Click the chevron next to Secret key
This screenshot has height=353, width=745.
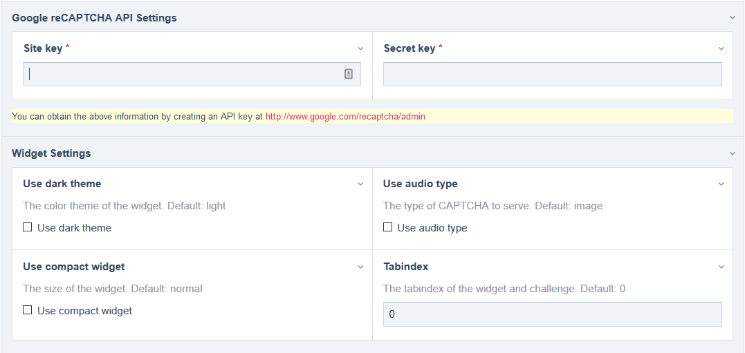tap(721, 48)
